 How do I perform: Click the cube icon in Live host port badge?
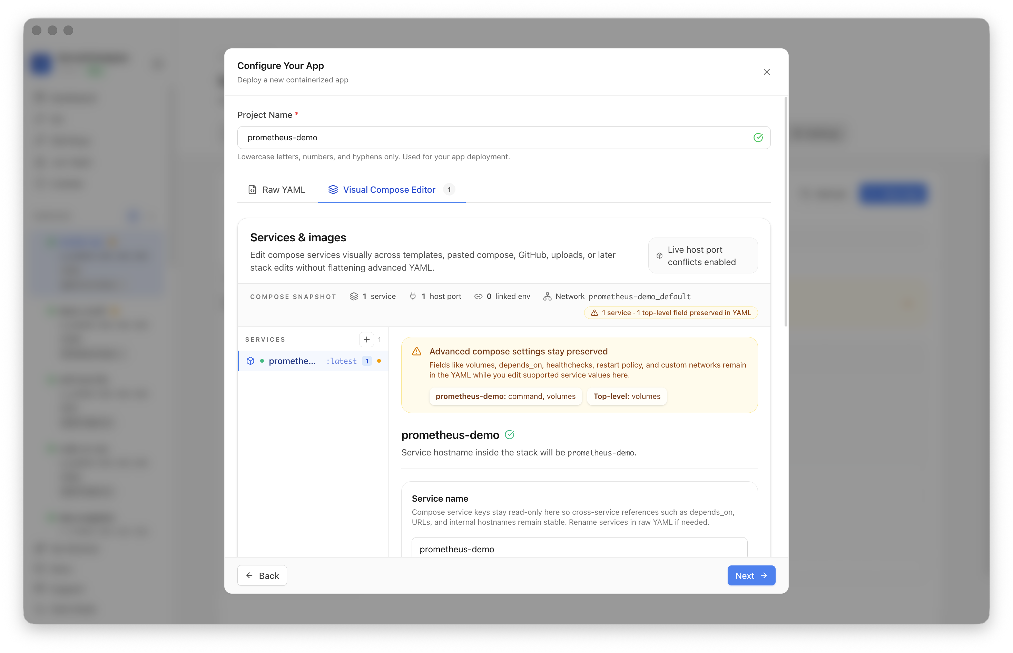point(659,256)
